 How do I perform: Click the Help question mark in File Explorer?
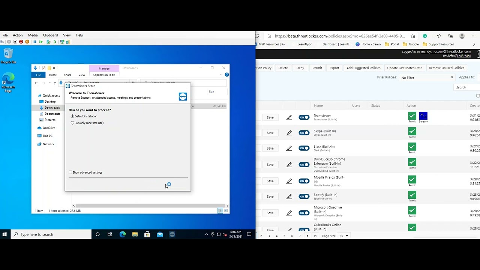click(226, 75)
